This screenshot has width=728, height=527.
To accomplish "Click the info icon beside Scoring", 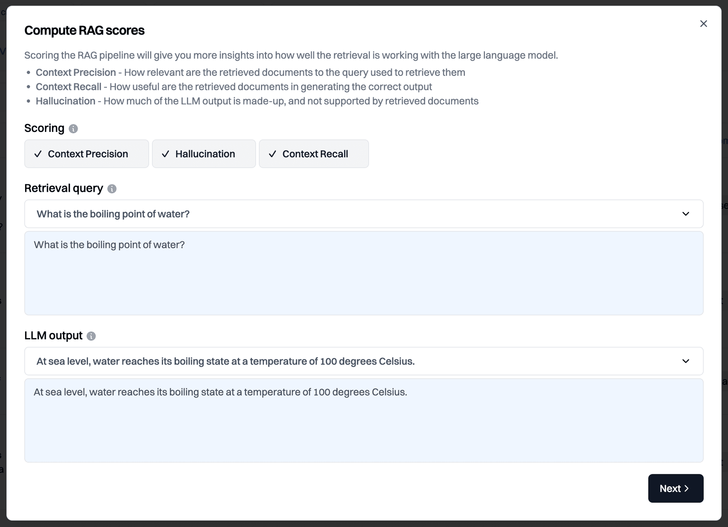I will click(x=73, y=129).
